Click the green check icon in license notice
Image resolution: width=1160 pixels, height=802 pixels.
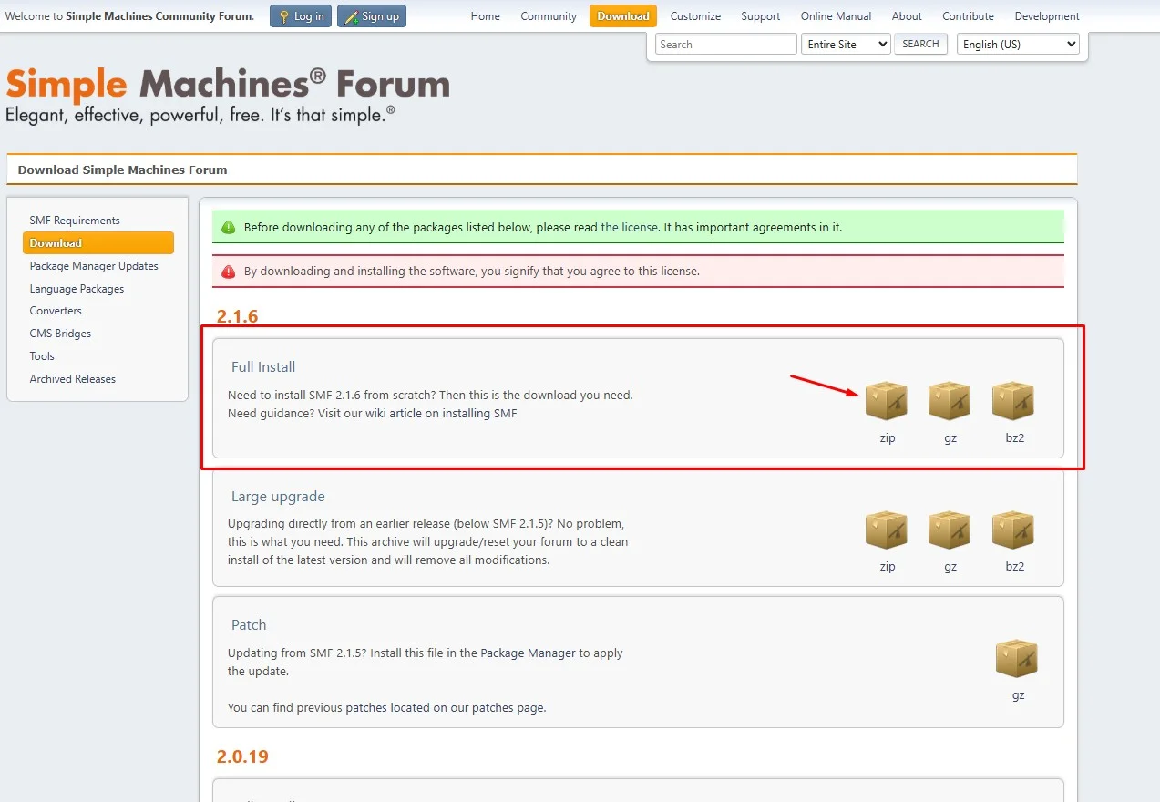(x=229, y=227)
